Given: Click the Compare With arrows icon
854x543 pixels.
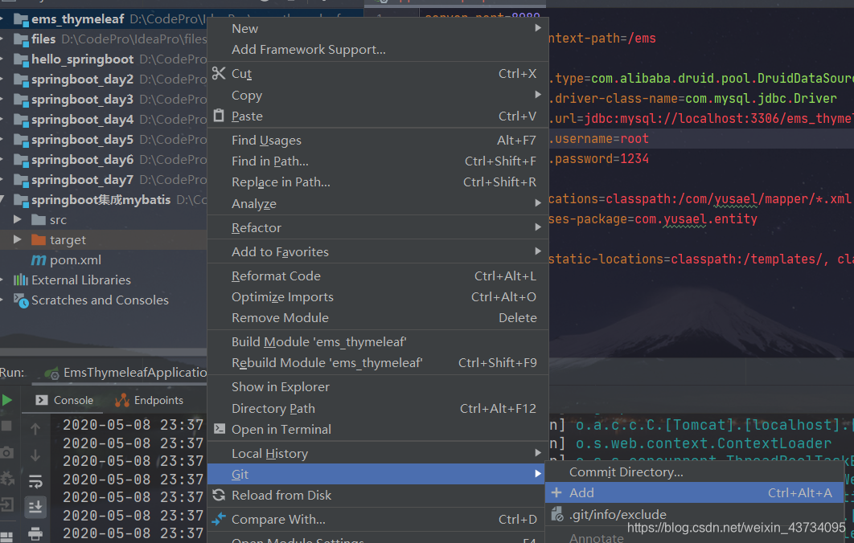Looking at the screenshot, I should 219,519.
